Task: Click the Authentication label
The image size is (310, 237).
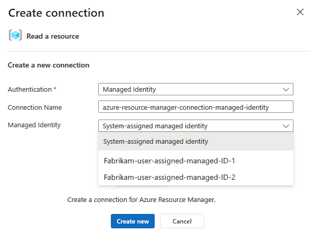Action: pos(29,90)
